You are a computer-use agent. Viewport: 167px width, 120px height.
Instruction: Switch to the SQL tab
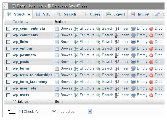click(x=43, y=14)
